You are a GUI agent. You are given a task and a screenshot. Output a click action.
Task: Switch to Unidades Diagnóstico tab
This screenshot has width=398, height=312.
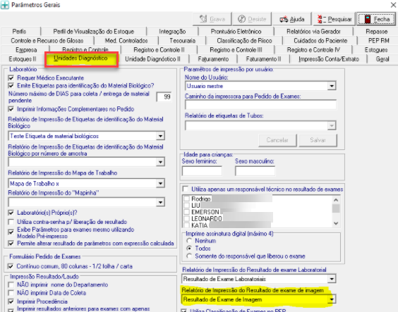pos(80,58)
